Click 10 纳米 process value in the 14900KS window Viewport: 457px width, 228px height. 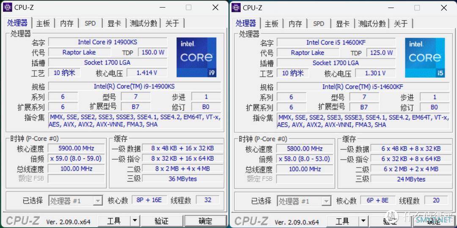click(64, 73)
